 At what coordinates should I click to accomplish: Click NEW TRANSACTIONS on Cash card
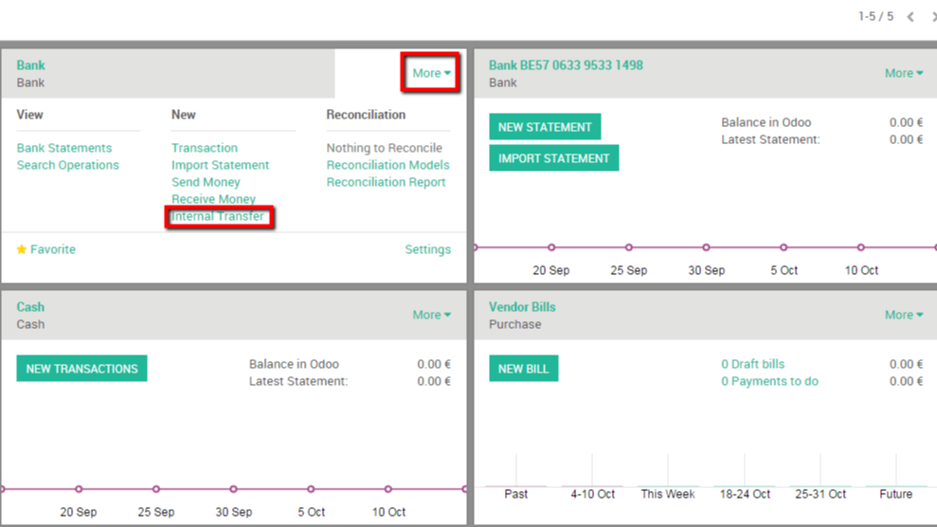[82, 369]
